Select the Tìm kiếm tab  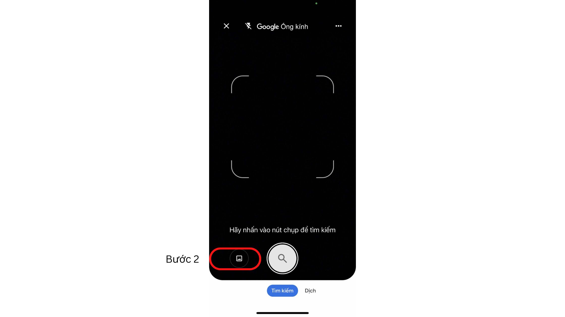point(282,290)
